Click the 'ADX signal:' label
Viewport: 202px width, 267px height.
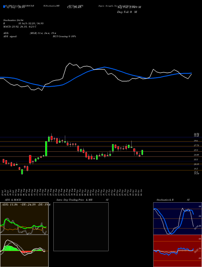click(10, 36)
